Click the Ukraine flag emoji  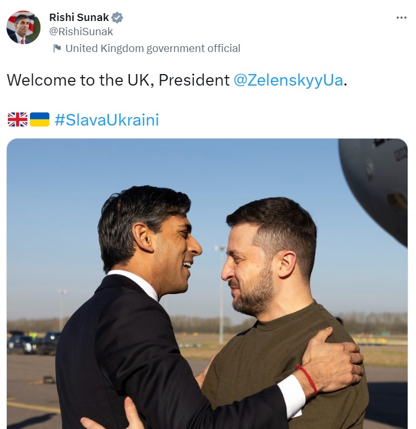point(39,120)
